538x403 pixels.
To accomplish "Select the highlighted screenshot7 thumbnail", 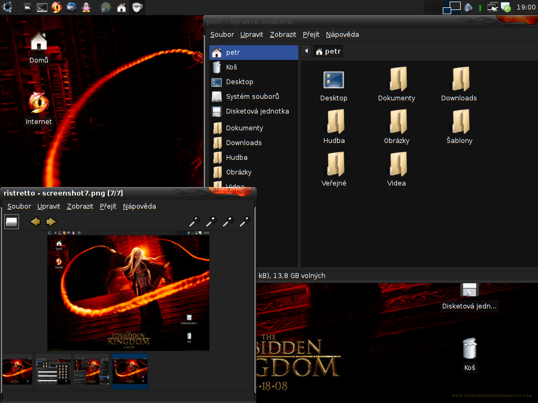I will click(130, 371).
